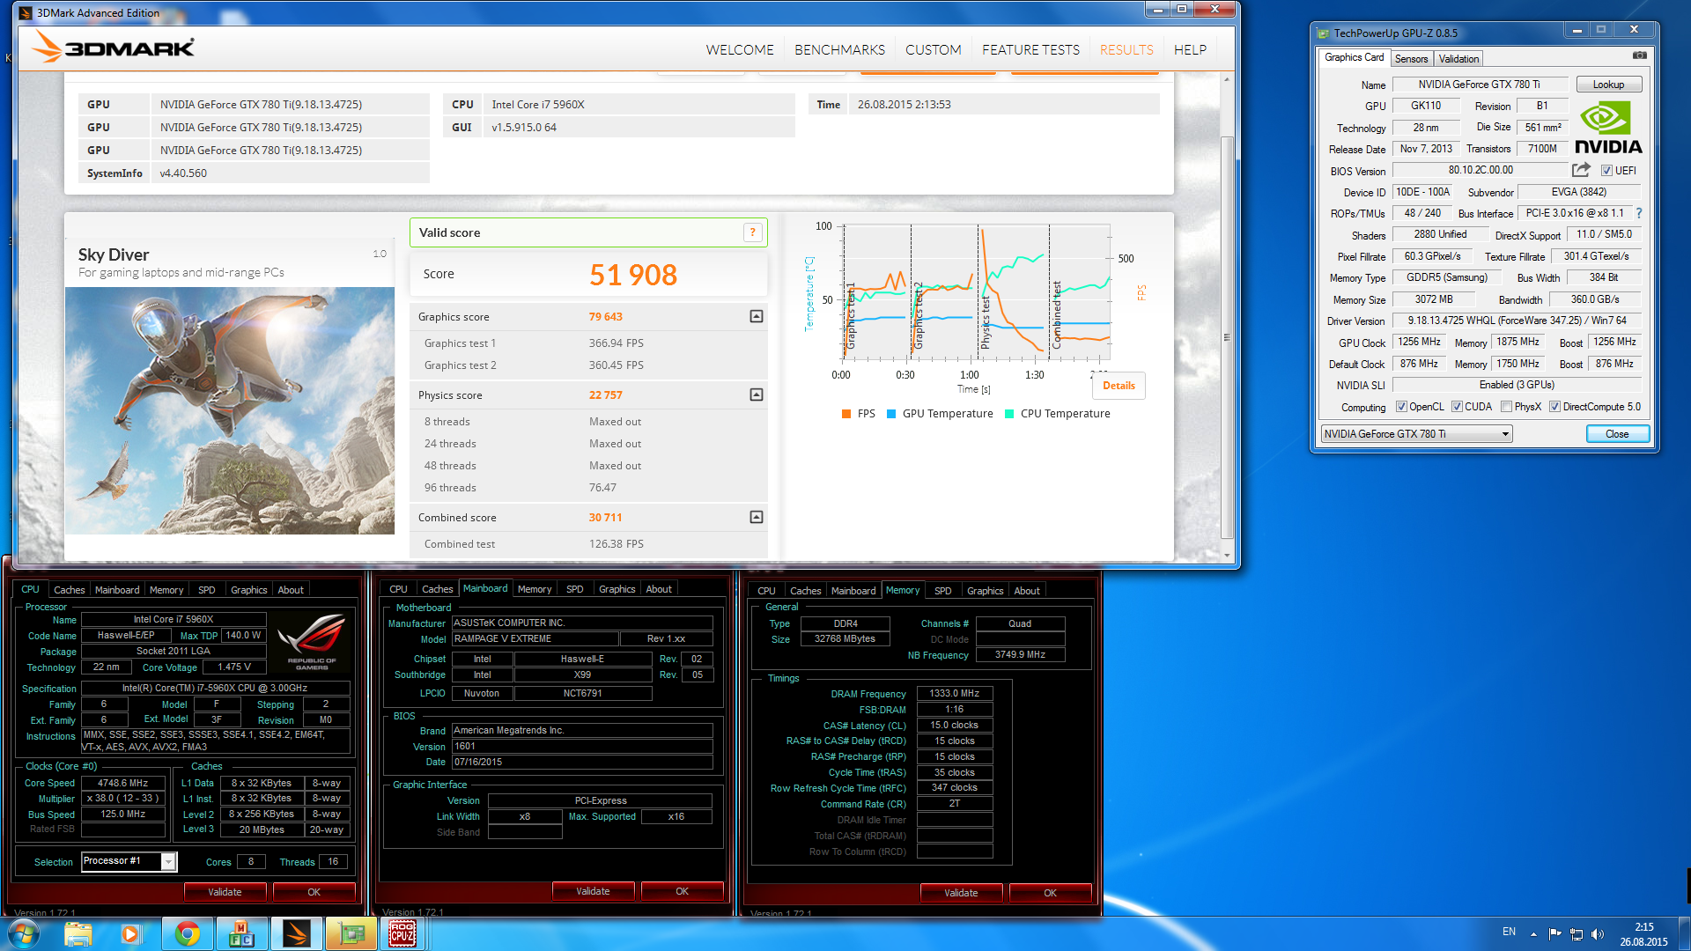Launch Windows Media Player from taskbar

[x=130, y=933]
